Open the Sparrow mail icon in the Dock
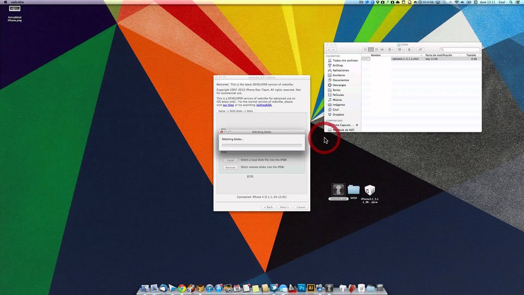This screenshot has width=524, height=295. 172,288
